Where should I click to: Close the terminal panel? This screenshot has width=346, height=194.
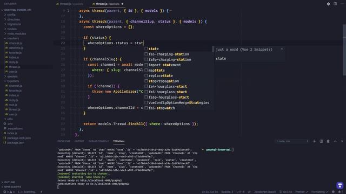pos(342,141)
